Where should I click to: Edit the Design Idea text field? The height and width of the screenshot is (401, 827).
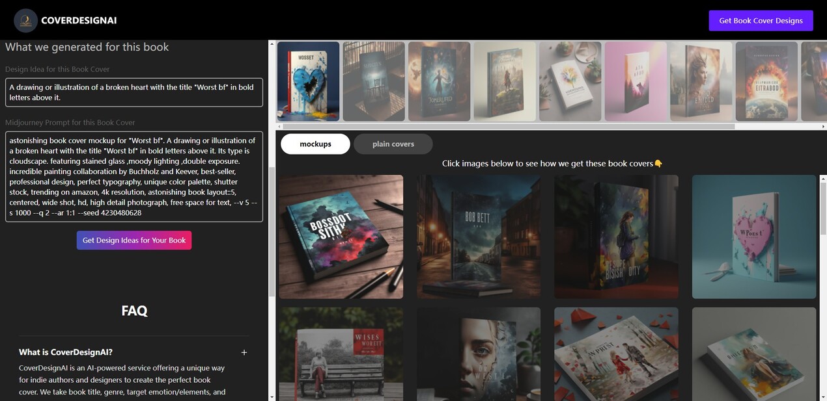click(133, 92)
